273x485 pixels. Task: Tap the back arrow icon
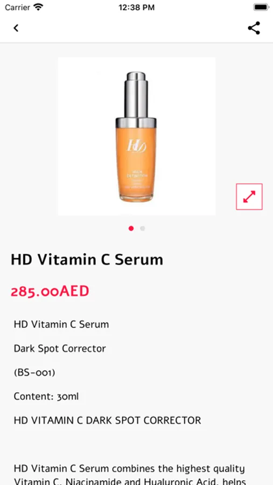tap(16, 28)
